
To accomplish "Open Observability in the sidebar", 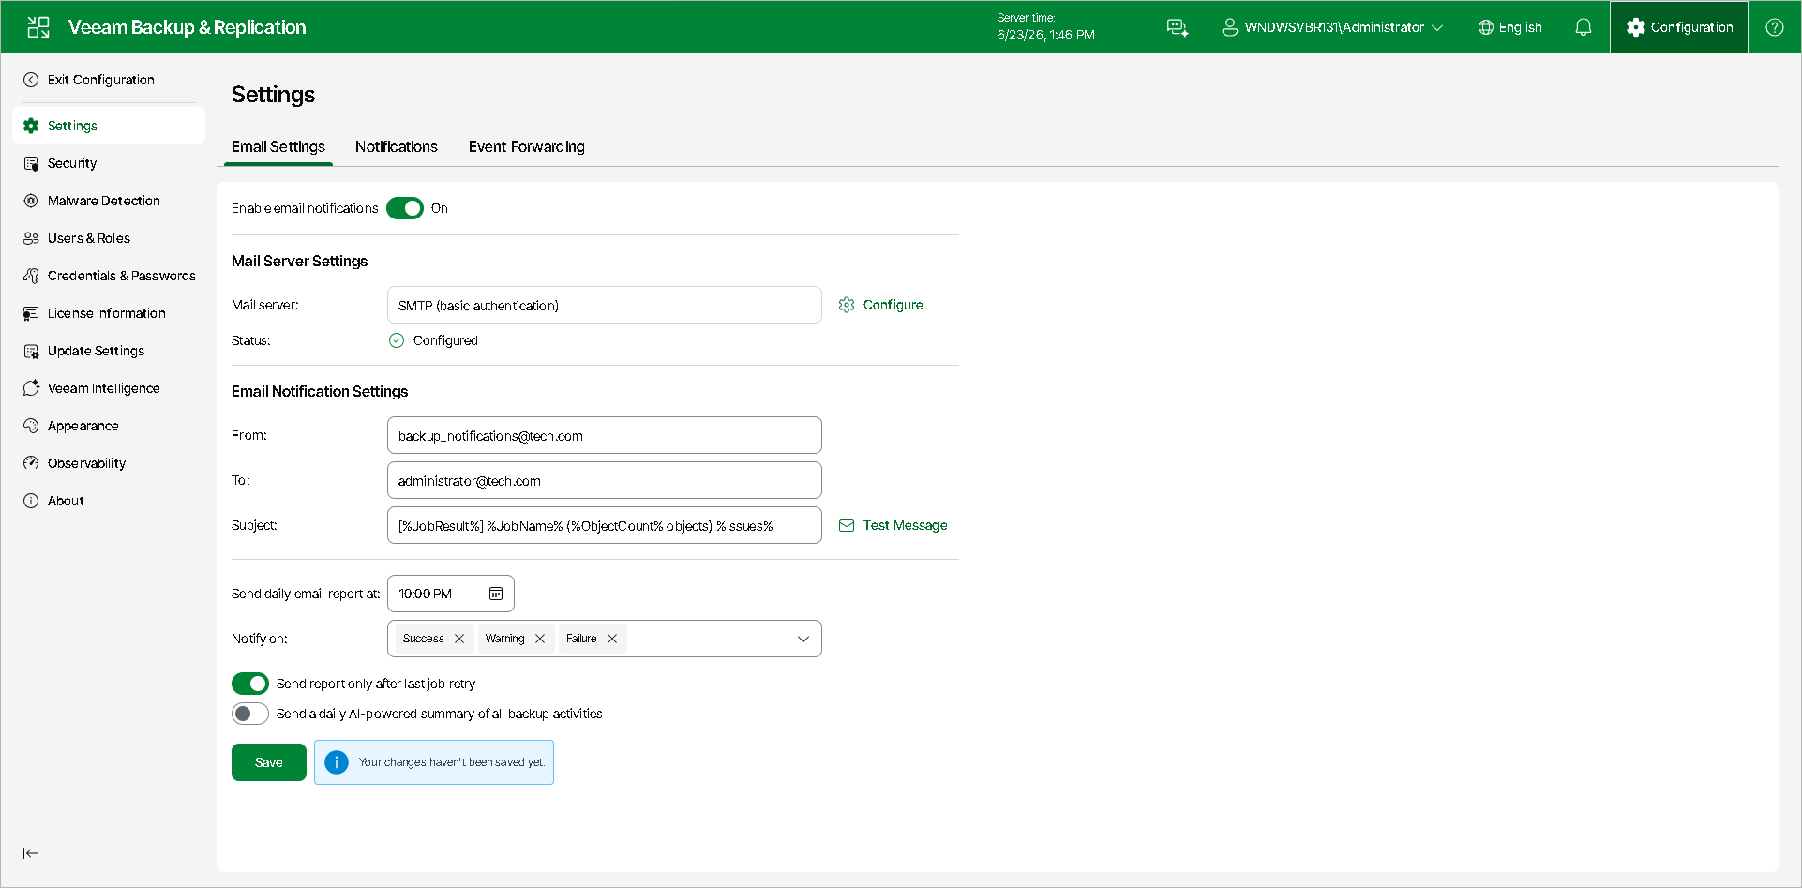I will coord(109,463).
